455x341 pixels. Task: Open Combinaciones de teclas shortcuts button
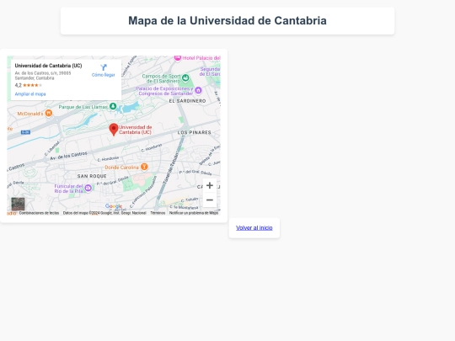pyautogui.click(x=39, y=213)
